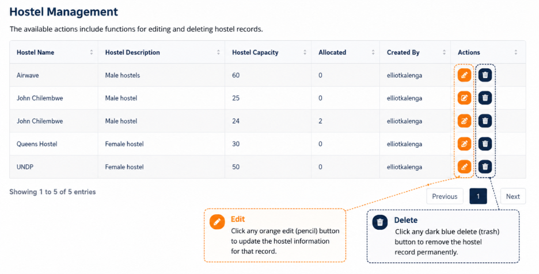Edit the Queens Hostel record
Screen dimensions: 539x274
point(464,144)
